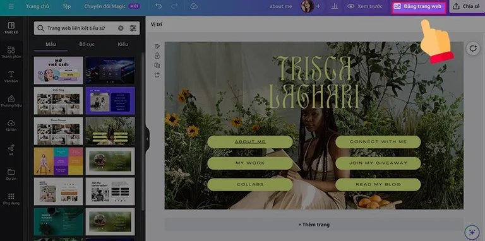The width and height of the screenshot is (485, 241).
Task: Open Chuyển đổi Magic menu
Action: (112, 6)
